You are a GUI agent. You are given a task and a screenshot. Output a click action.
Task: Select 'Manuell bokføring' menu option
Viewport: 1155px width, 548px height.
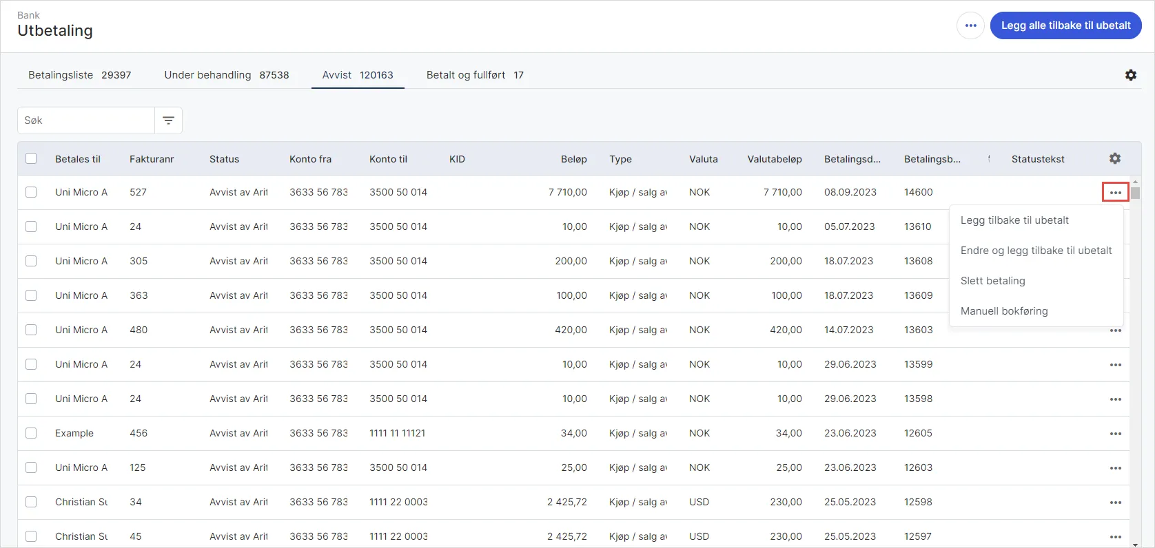click(x=1003, y=311)
